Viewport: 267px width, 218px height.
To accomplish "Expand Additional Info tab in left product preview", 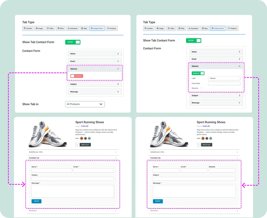I will (x=73, y=152).
